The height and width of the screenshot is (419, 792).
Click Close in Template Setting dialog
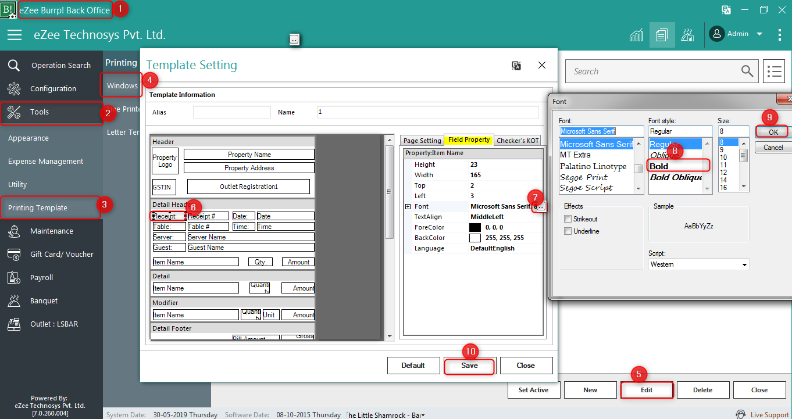click(x=526, y=366)
